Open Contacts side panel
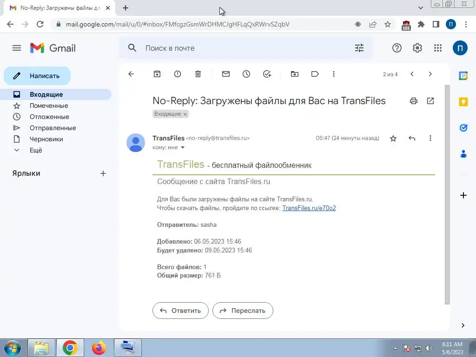Image resolution: width=476 pixels, height=357 pixels. coord(463,154)
